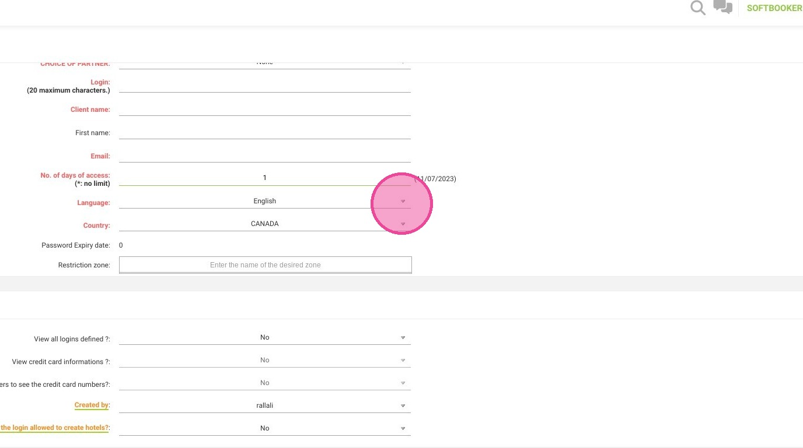Open the View all logins defined dropdown
The height and width of the screenshot is (448, 803).
tap(265, 337)
